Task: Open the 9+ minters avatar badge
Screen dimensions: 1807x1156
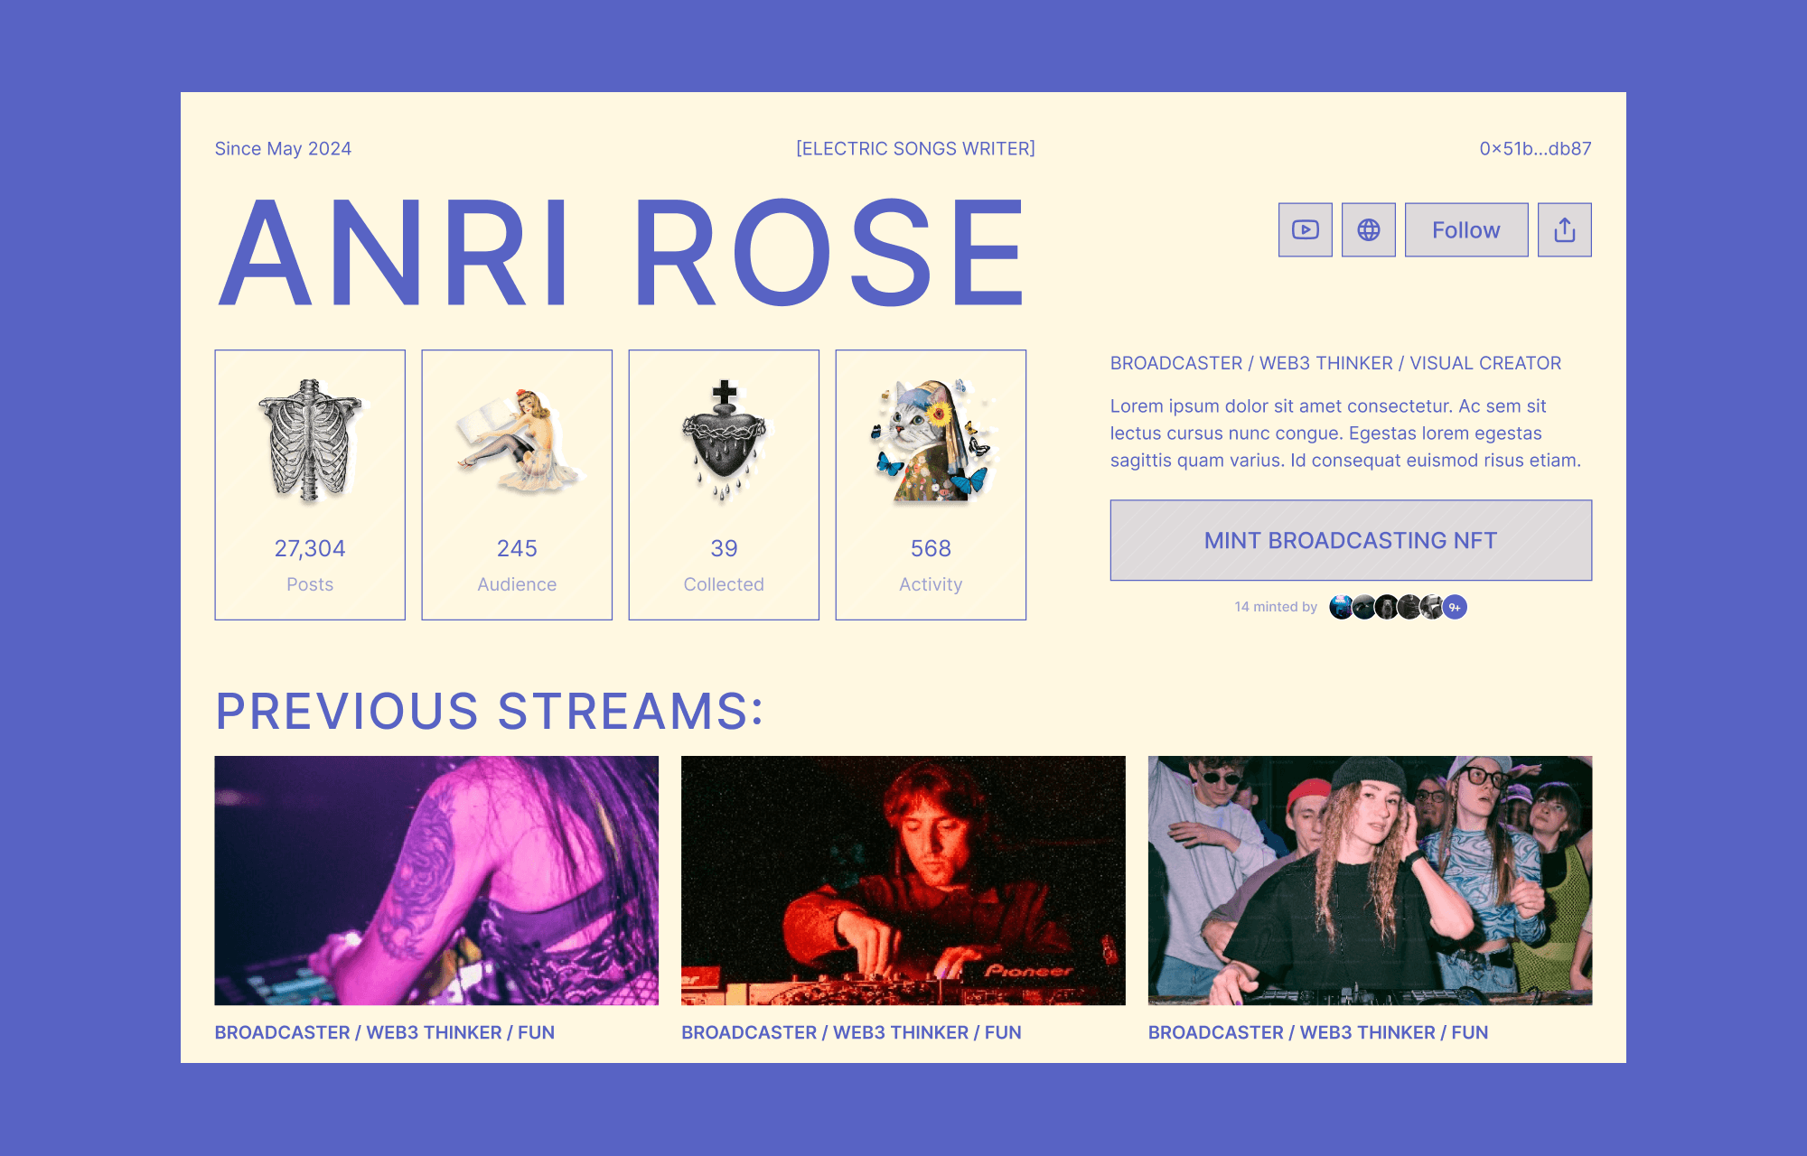Action: 1455,607
